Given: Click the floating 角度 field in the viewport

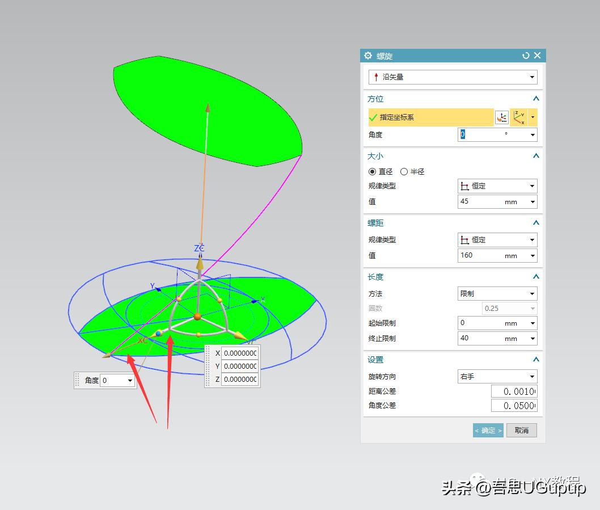Looking at the screenshot, I should [x=113, y=380].
